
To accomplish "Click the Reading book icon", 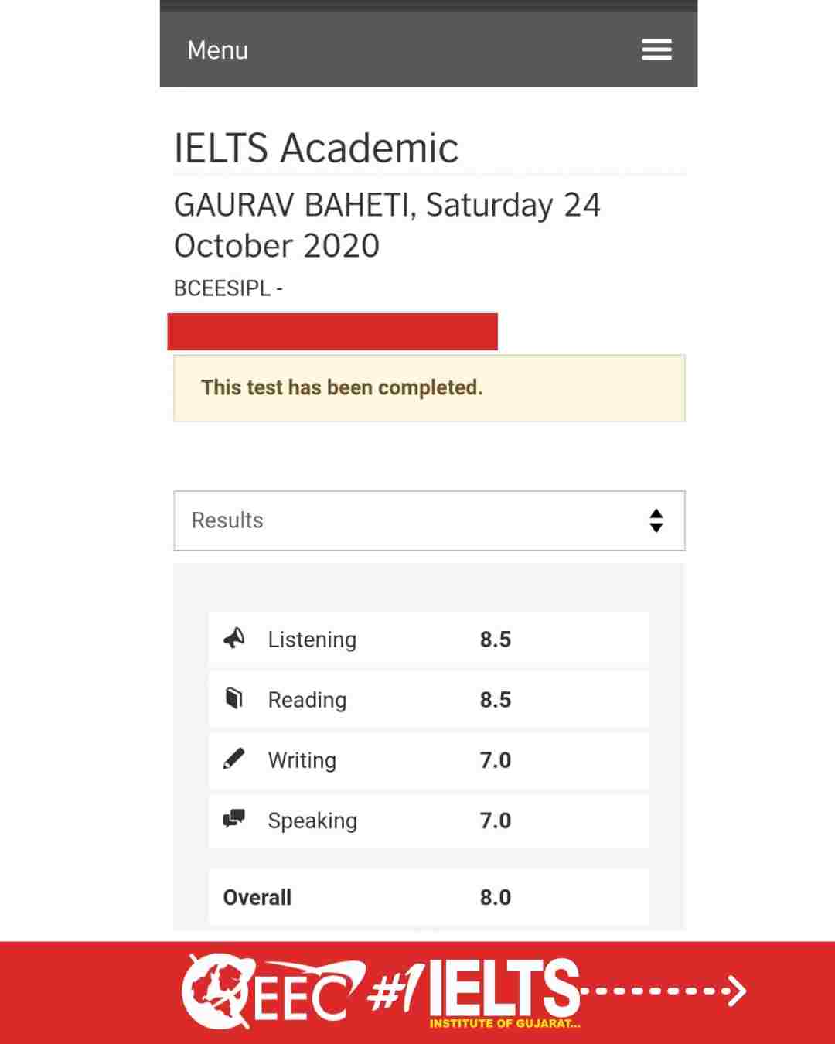I will 233,698.
